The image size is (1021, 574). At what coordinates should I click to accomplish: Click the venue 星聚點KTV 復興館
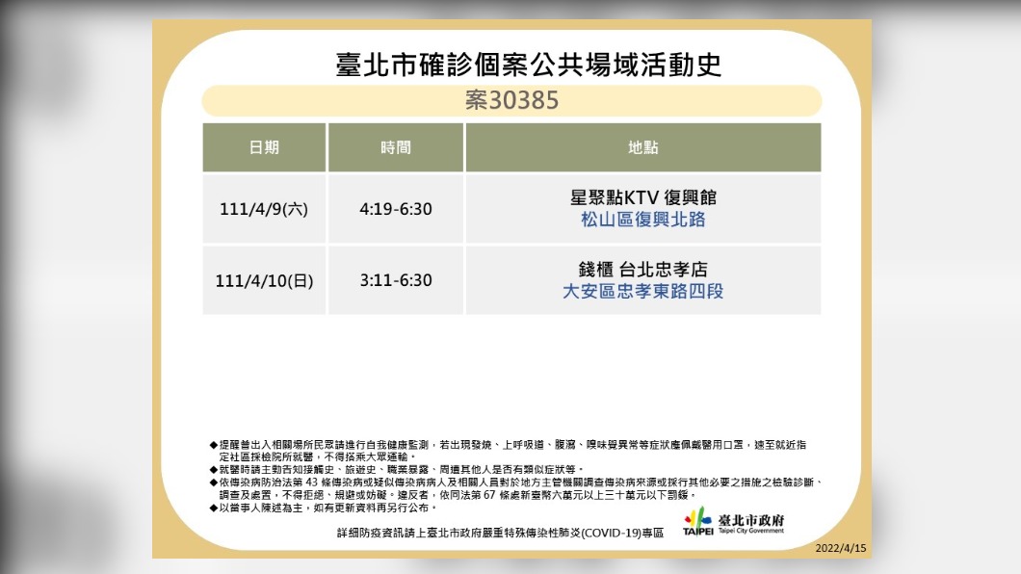point(643,197)
